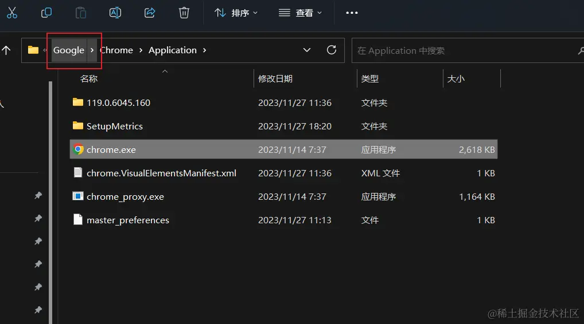Click the Copy icon in toolbar
Viewport: 584px width, 324px height.
coord(46,13)
